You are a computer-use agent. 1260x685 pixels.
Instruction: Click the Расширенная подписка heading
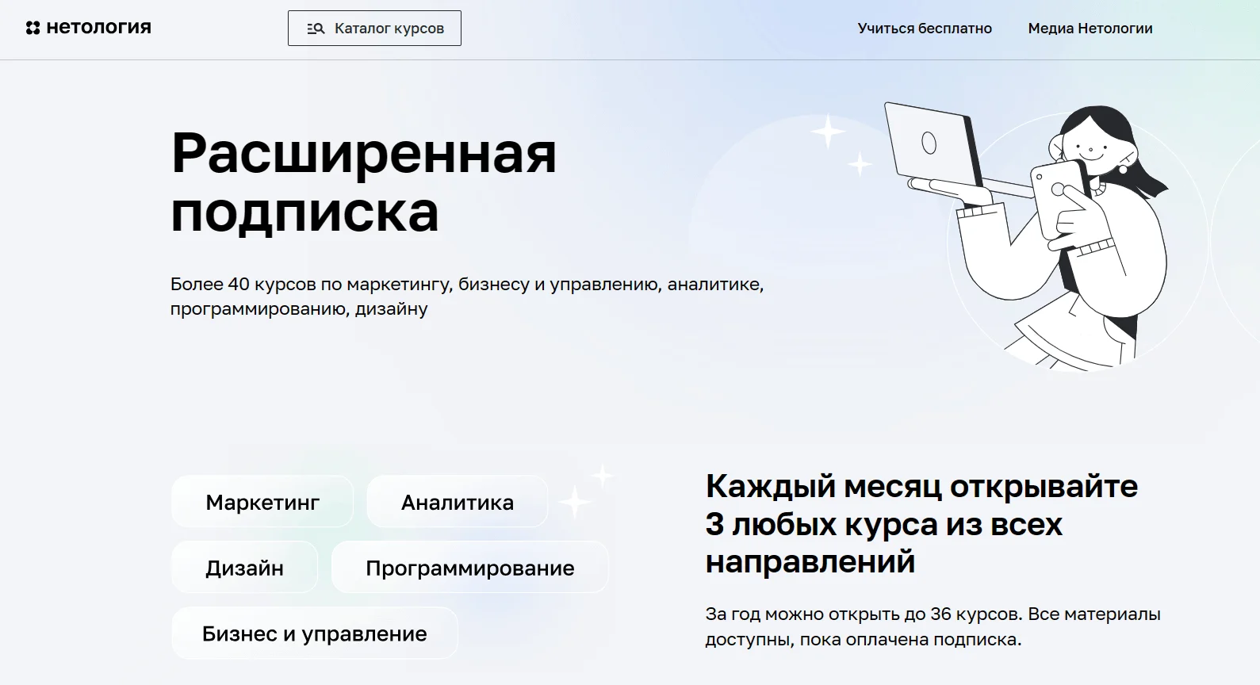(x=364, y=182)
